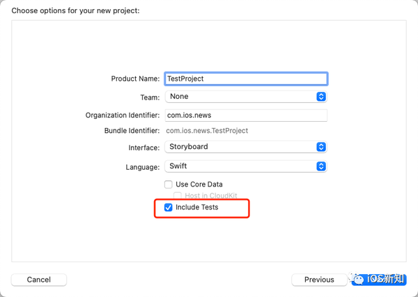The image size is (418, 297).
Task: Click the greyed Host in CloudKit checkbox
Action: [178, 195]
